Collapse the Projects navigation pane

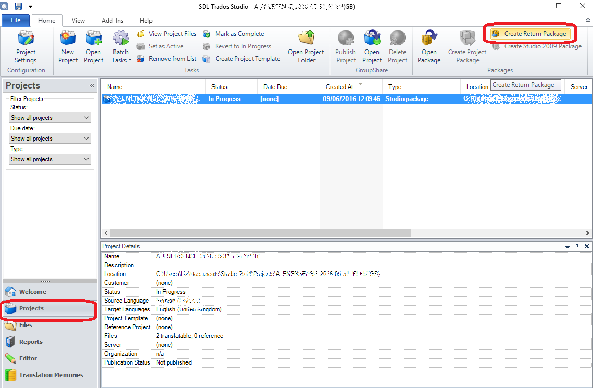tap(92, 86)
